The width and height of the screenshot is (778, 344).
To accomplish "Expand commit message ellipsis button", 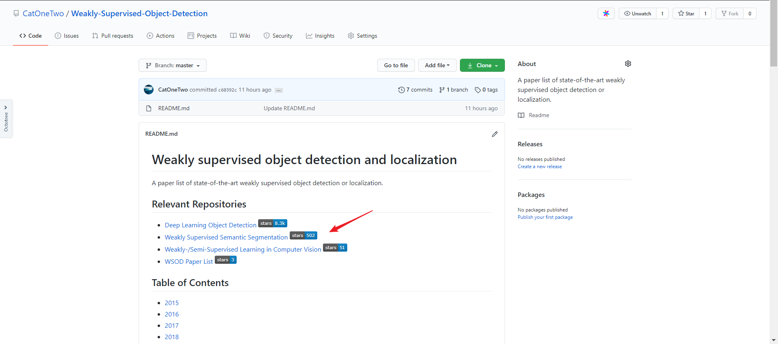I will [x=279, y=90].
